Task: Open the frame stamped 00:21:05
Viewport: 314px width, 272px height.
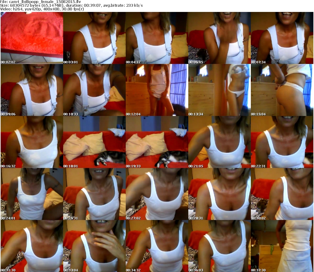Action: 220,142
